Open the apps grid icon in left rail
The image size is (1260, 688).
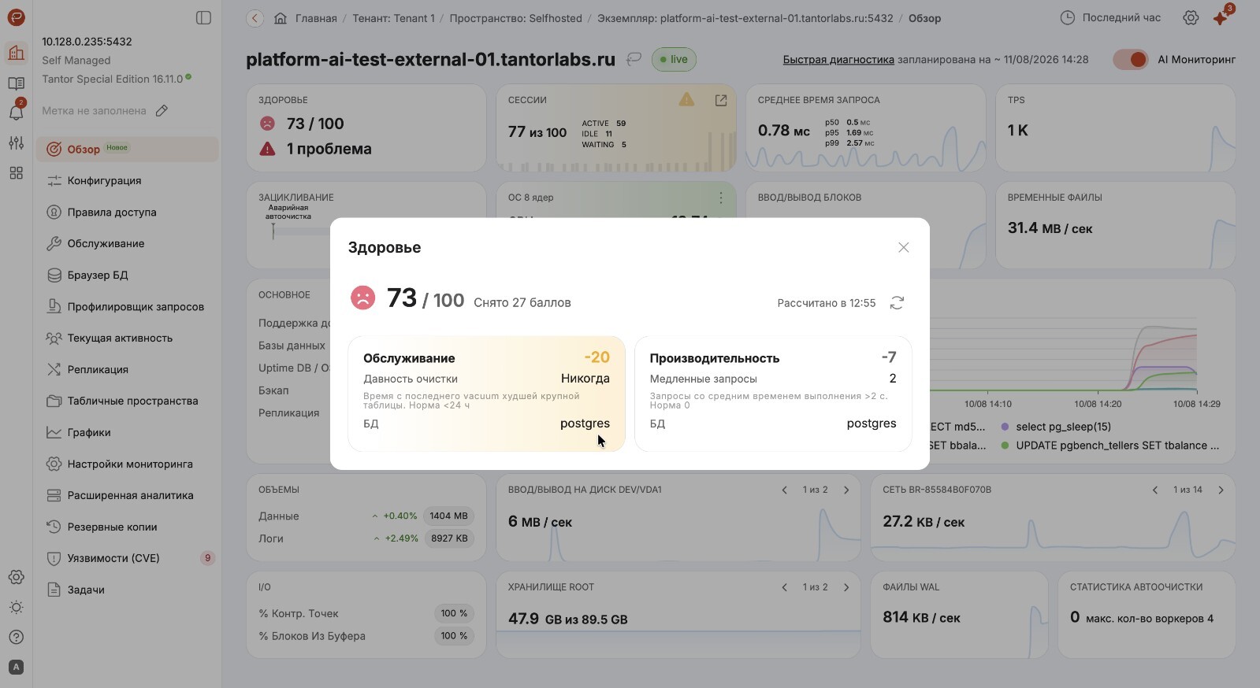pyautogui.click(x=16, y=173)
